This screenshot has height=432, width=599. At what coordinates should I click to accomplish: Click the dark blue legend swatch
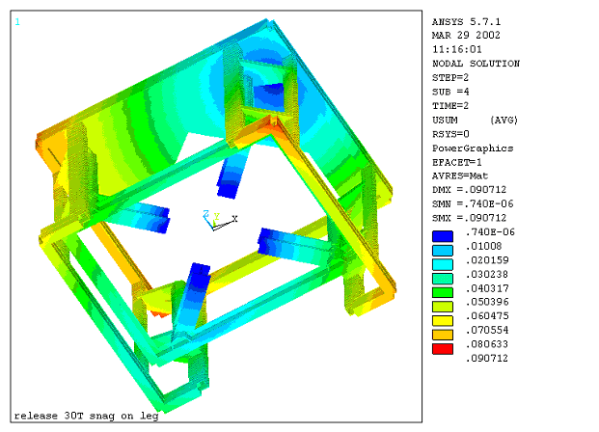443,236
